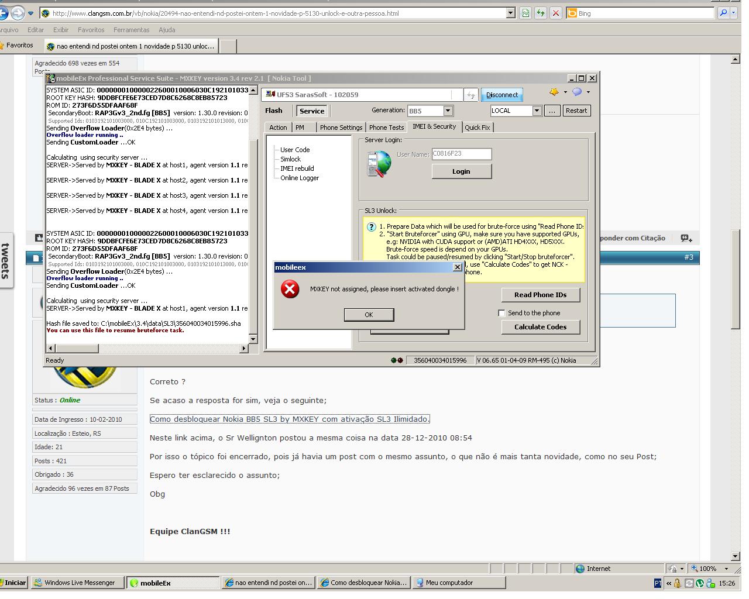This screenshot has height=599, width=749.
Task: Click the help question-mark icon in SL3 Unlock
Action: pyautogui.click(x=370, y=227)
